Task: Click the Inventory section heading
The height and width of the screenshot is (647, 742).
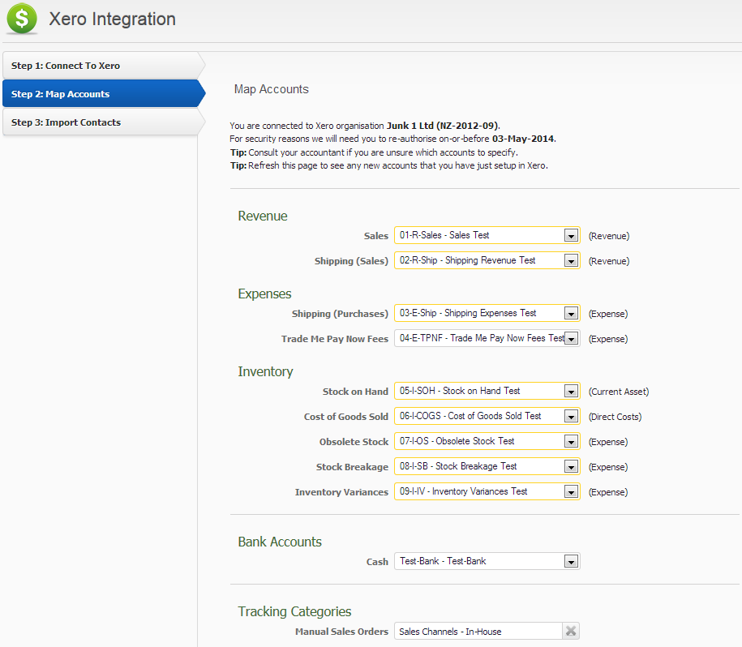Action: (265, 371)
